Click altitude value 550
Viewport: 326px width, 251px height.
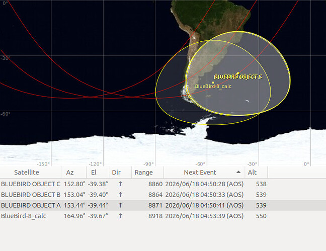click(261, 216)
